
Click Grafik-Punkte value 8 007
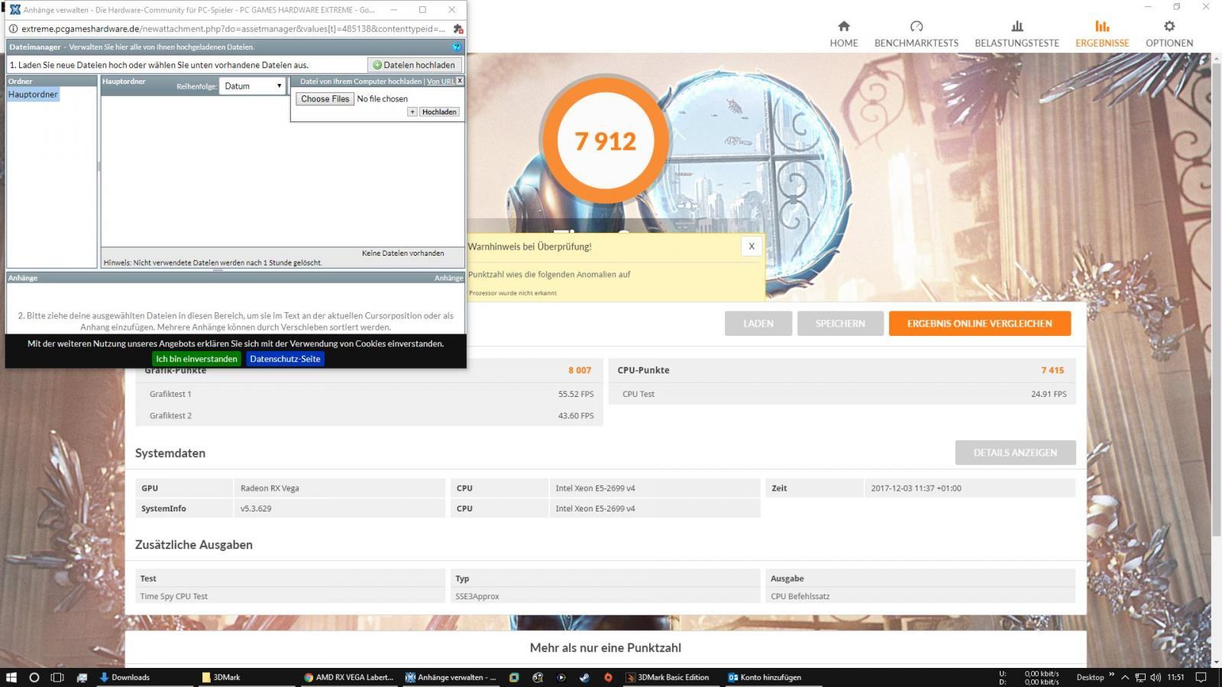click(580, 370)
